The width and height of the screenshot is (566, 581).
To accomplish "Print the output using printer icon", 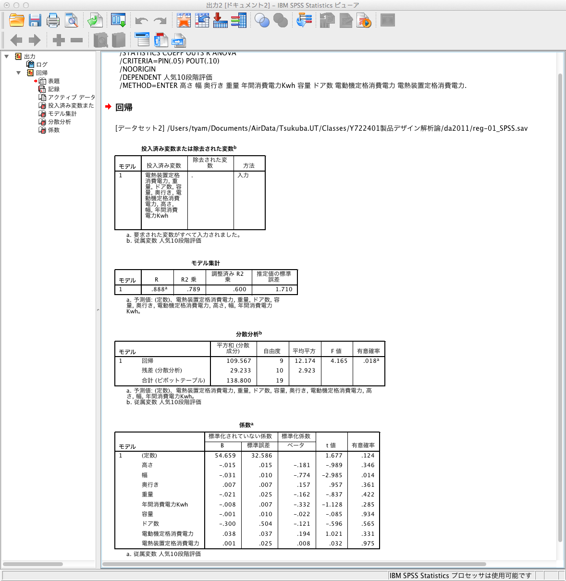I will pyautogui.click(x=53, y=20).
